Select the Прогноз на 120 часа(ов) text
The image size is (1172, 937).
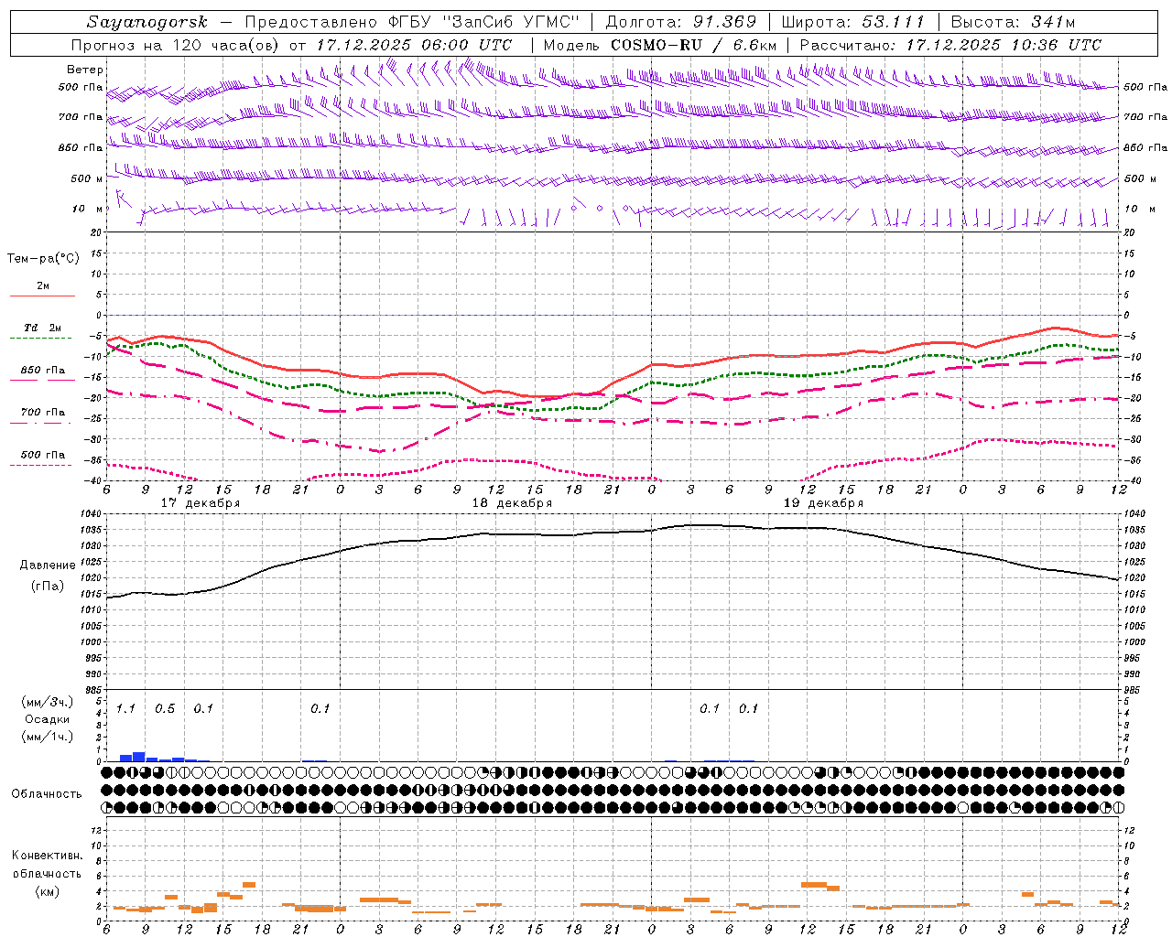coord(176,45)
